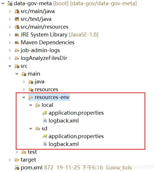
Task: Open logback.xml under local
Action: click(64, 121)
